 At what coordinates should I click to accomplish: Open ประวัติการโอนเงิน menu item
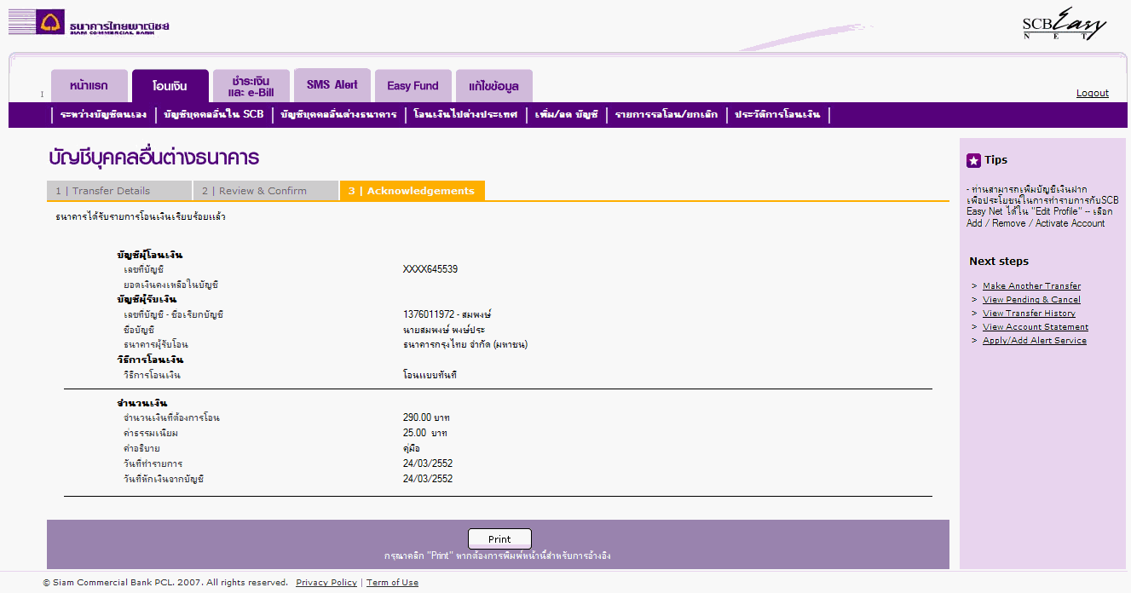(777, 114)
